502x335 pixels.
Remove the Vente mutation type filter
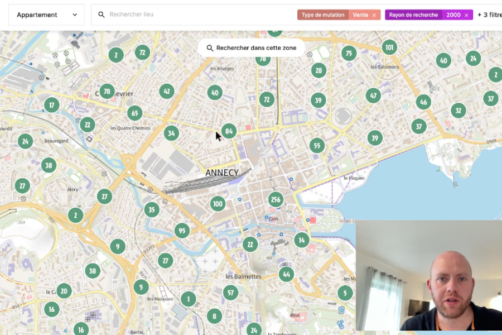click(x=374, y=15)
